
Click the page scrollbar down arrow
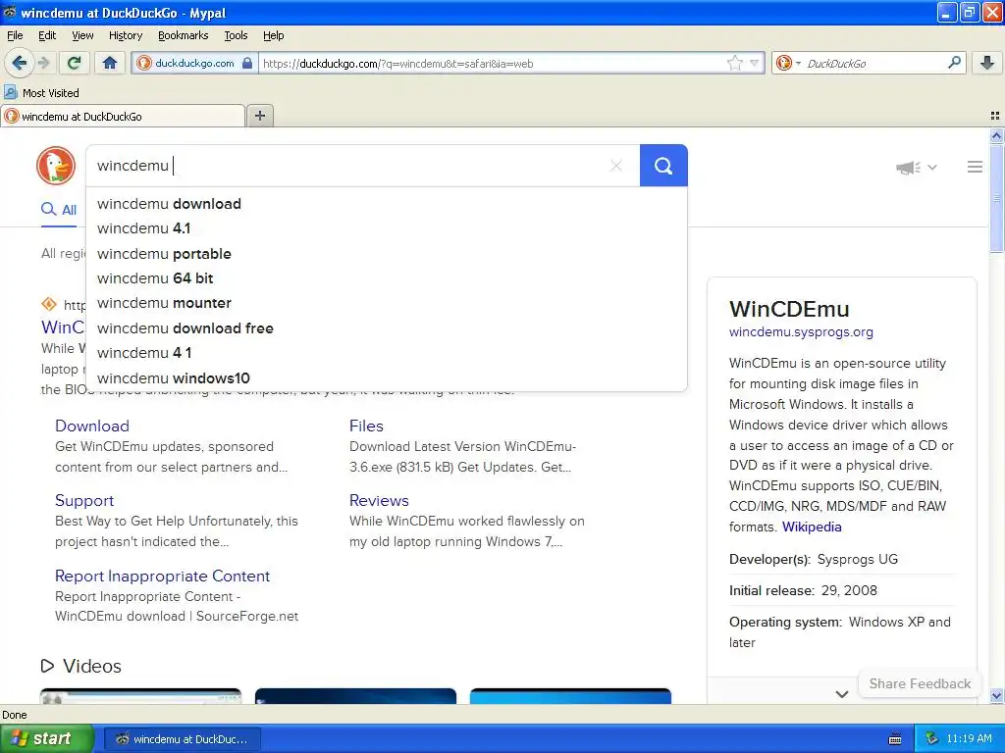tap(996, 696)
